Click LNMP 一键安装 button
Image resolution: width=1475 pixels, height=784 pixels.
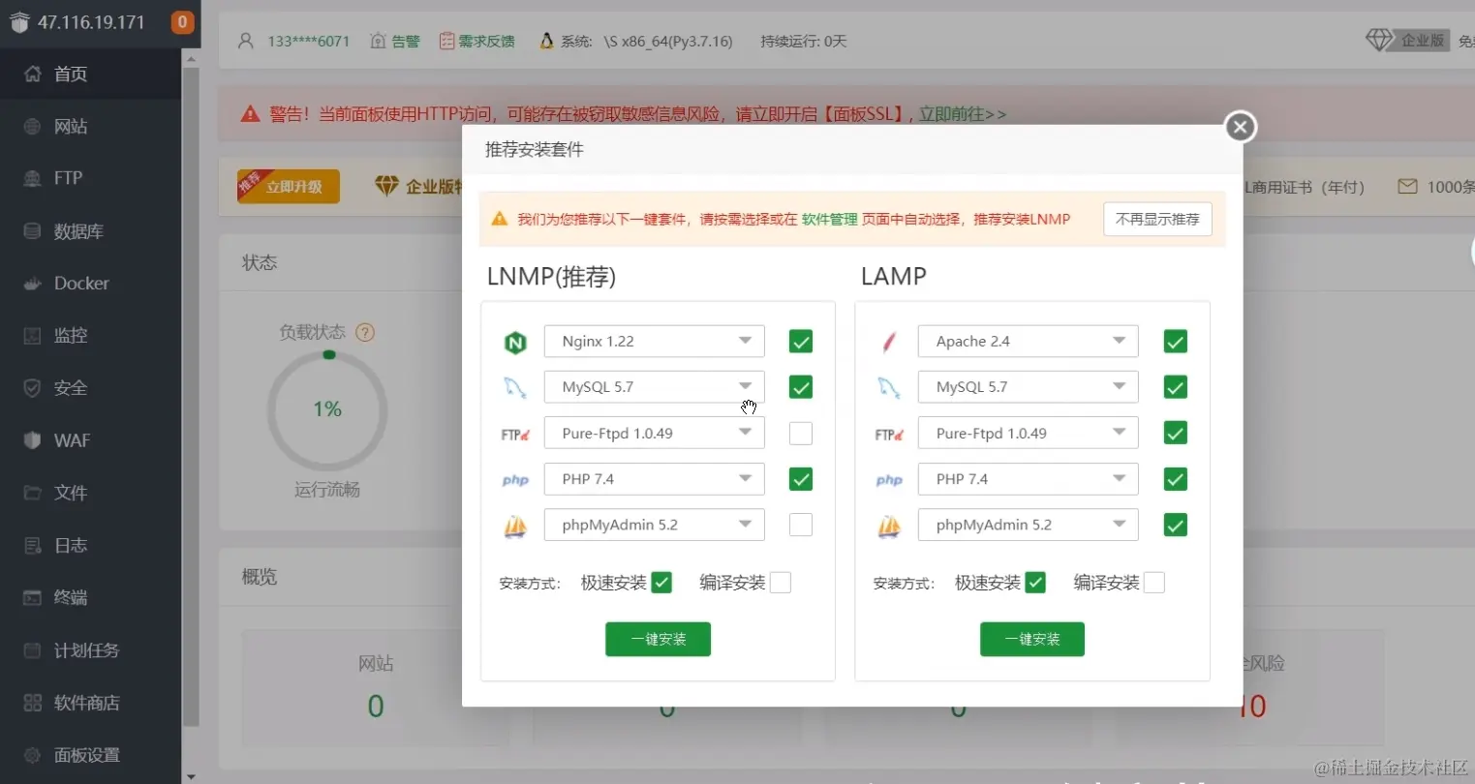click(x=659, y=639)
